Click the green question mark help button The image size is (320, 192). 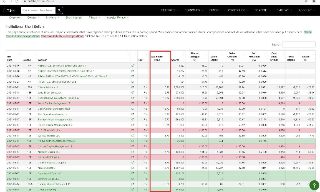(x=314, y=185)
